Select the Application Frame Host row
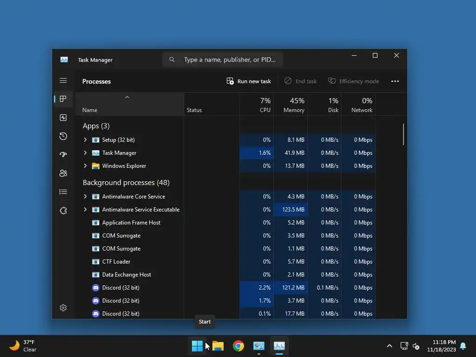The image size is (476, 357). click(x=225, y=223)
